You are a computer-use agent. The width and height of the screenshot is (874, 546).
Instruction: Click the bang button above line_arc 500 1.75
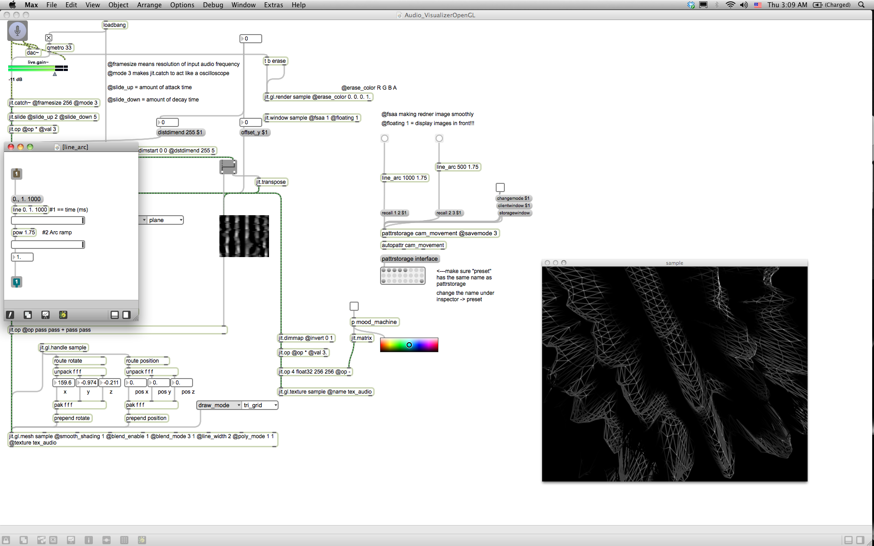coord(439,138)
